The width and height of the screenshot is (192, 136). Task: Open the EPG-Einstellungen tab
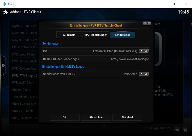(96, 35)
